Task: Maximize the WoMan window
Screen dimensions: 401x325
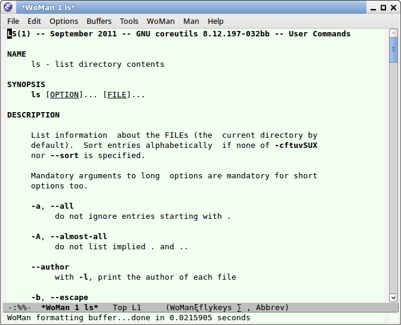Action: [x=383, y=8]
